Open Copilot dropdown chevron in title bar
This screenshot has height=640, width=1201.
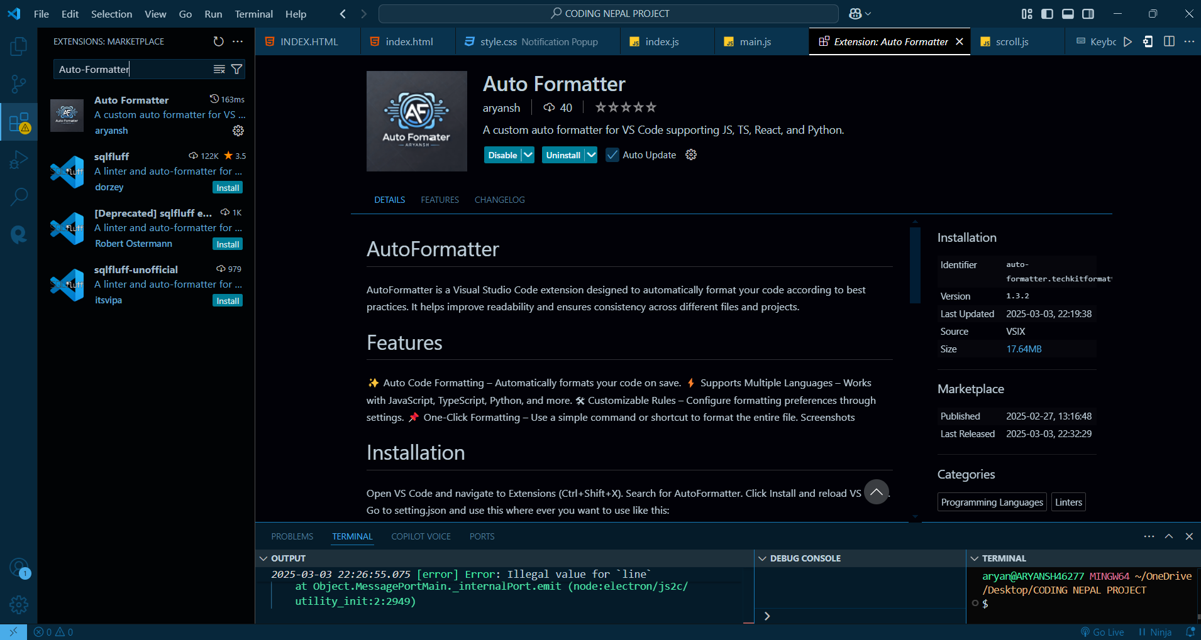click(868, 14)
